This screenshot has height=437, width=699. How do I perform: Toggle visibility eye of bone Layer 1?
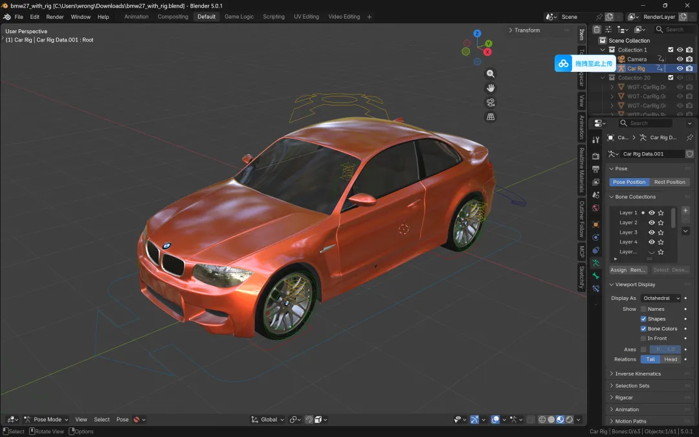coord(652,213)
